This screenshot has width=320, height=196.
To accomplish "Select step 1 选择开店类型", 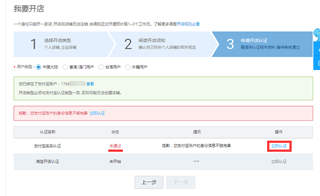I will pyautogui.click(x=63, y=44).
